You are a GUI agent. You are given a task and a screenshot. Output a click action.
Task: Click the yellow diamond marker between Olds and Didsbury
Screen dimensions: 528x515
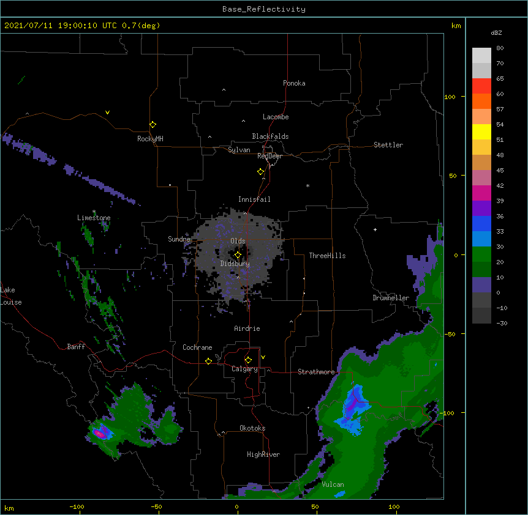click(238, 255)
